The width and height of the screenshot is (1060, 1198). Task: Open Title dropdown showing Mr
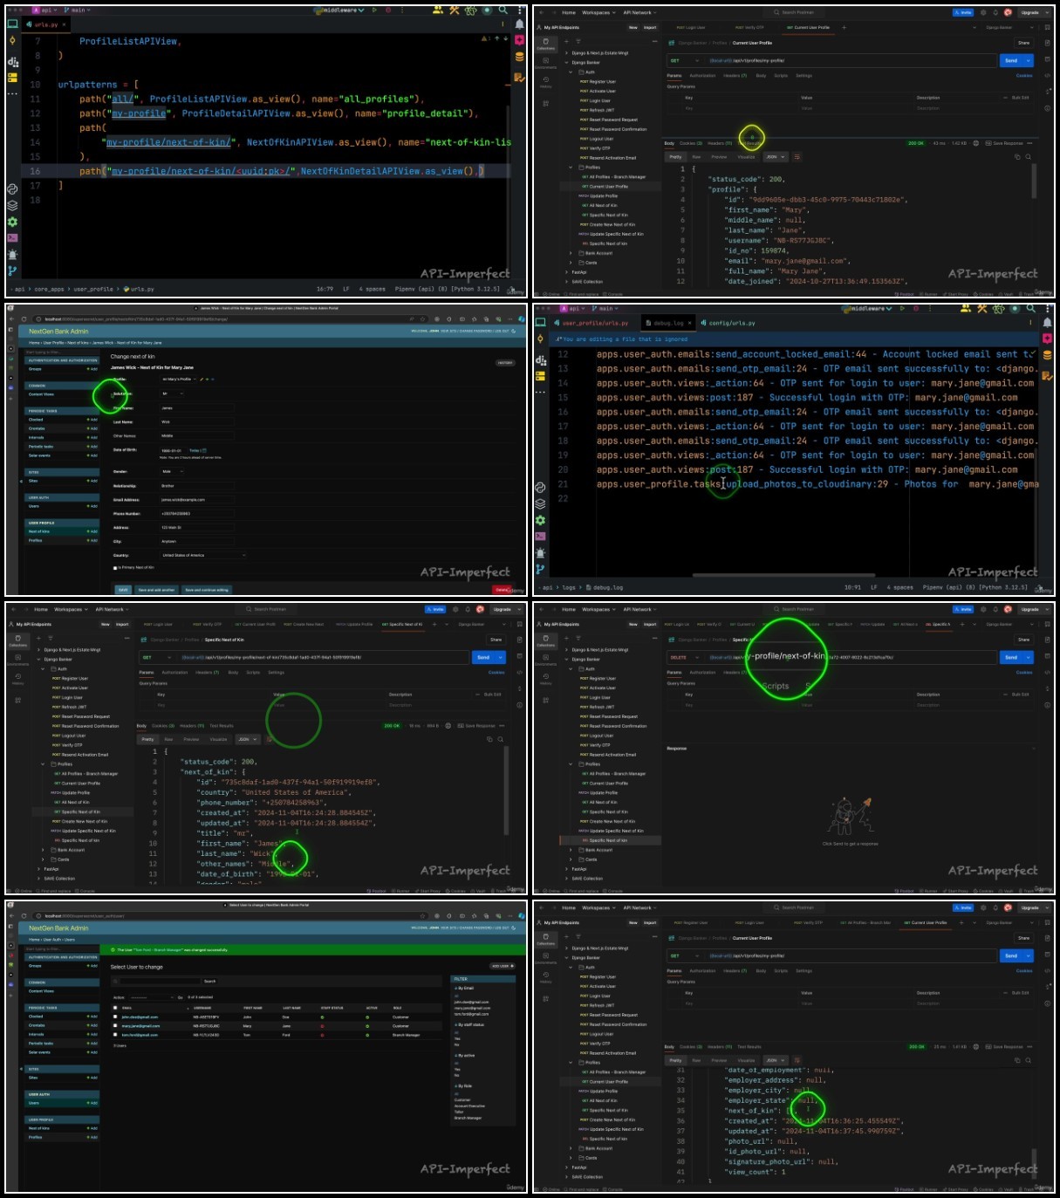click(172, 394)
